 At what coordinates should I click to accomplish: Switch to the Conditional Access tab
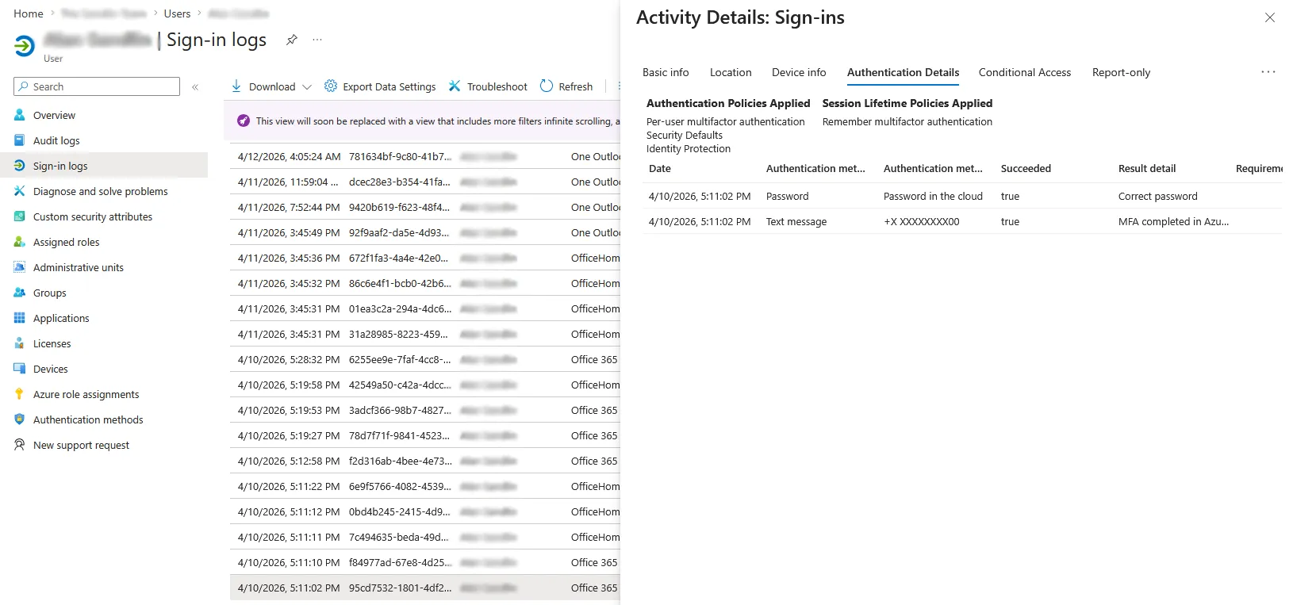(x=1024, y=72)
